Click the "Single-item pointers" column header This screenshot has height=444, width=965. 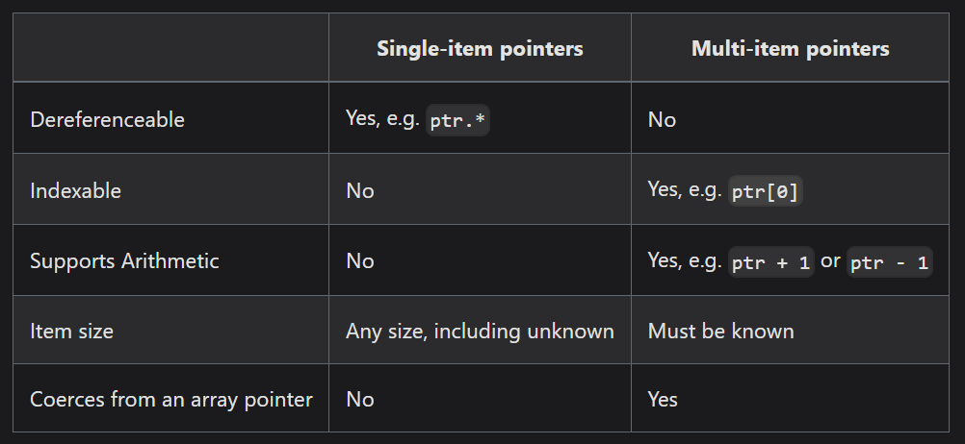[x=480, y=48]
